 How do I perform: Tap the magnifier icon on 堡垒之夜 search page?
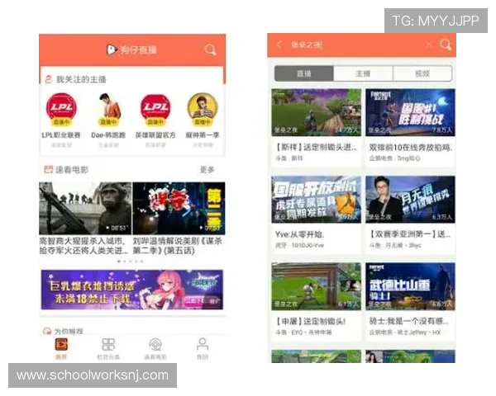point(446,45)
